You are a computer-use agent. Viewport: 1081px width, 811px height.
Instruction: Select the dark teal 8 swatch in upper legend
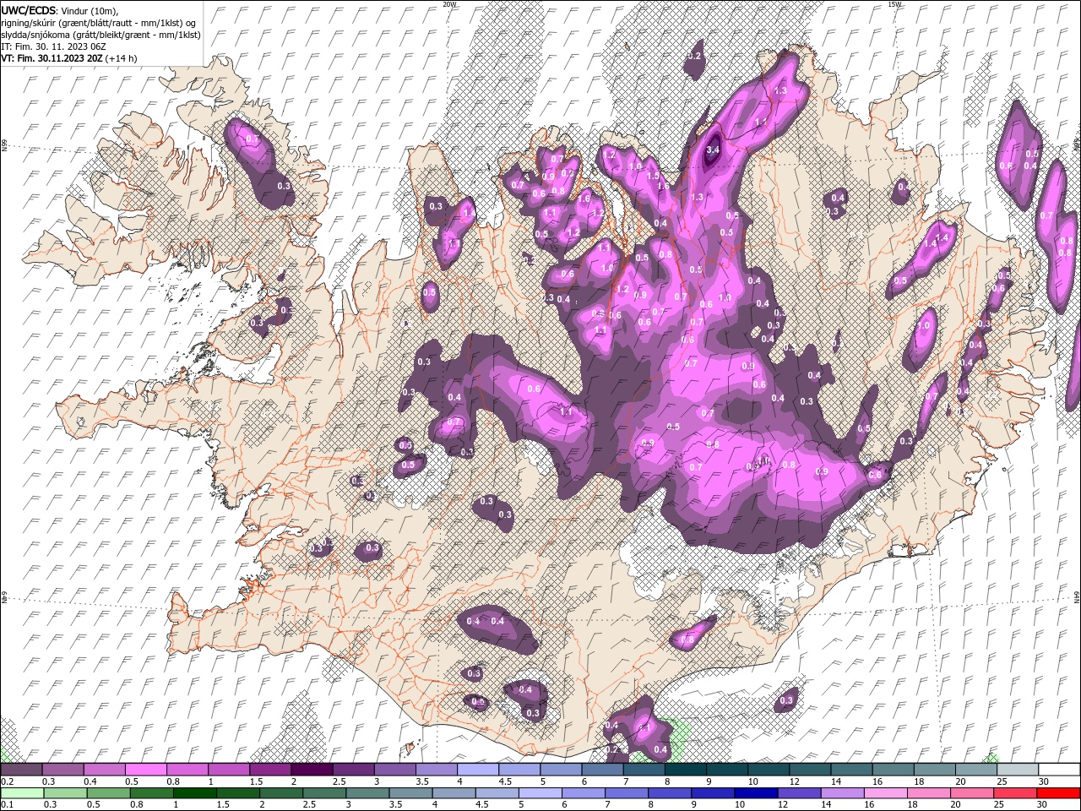click(686, 770)
